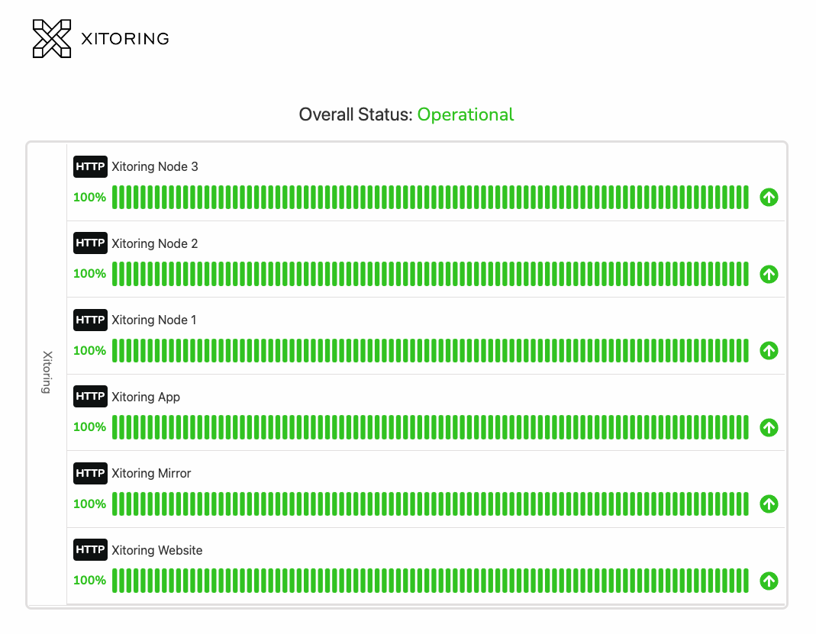Click the up-arrow icon for Xitoring Node 3
Viewport: 816px width, 634px height.
[x=769, y=198]
